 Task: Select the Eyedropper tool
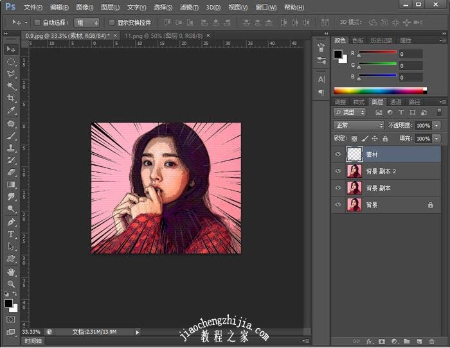[11, 110]
